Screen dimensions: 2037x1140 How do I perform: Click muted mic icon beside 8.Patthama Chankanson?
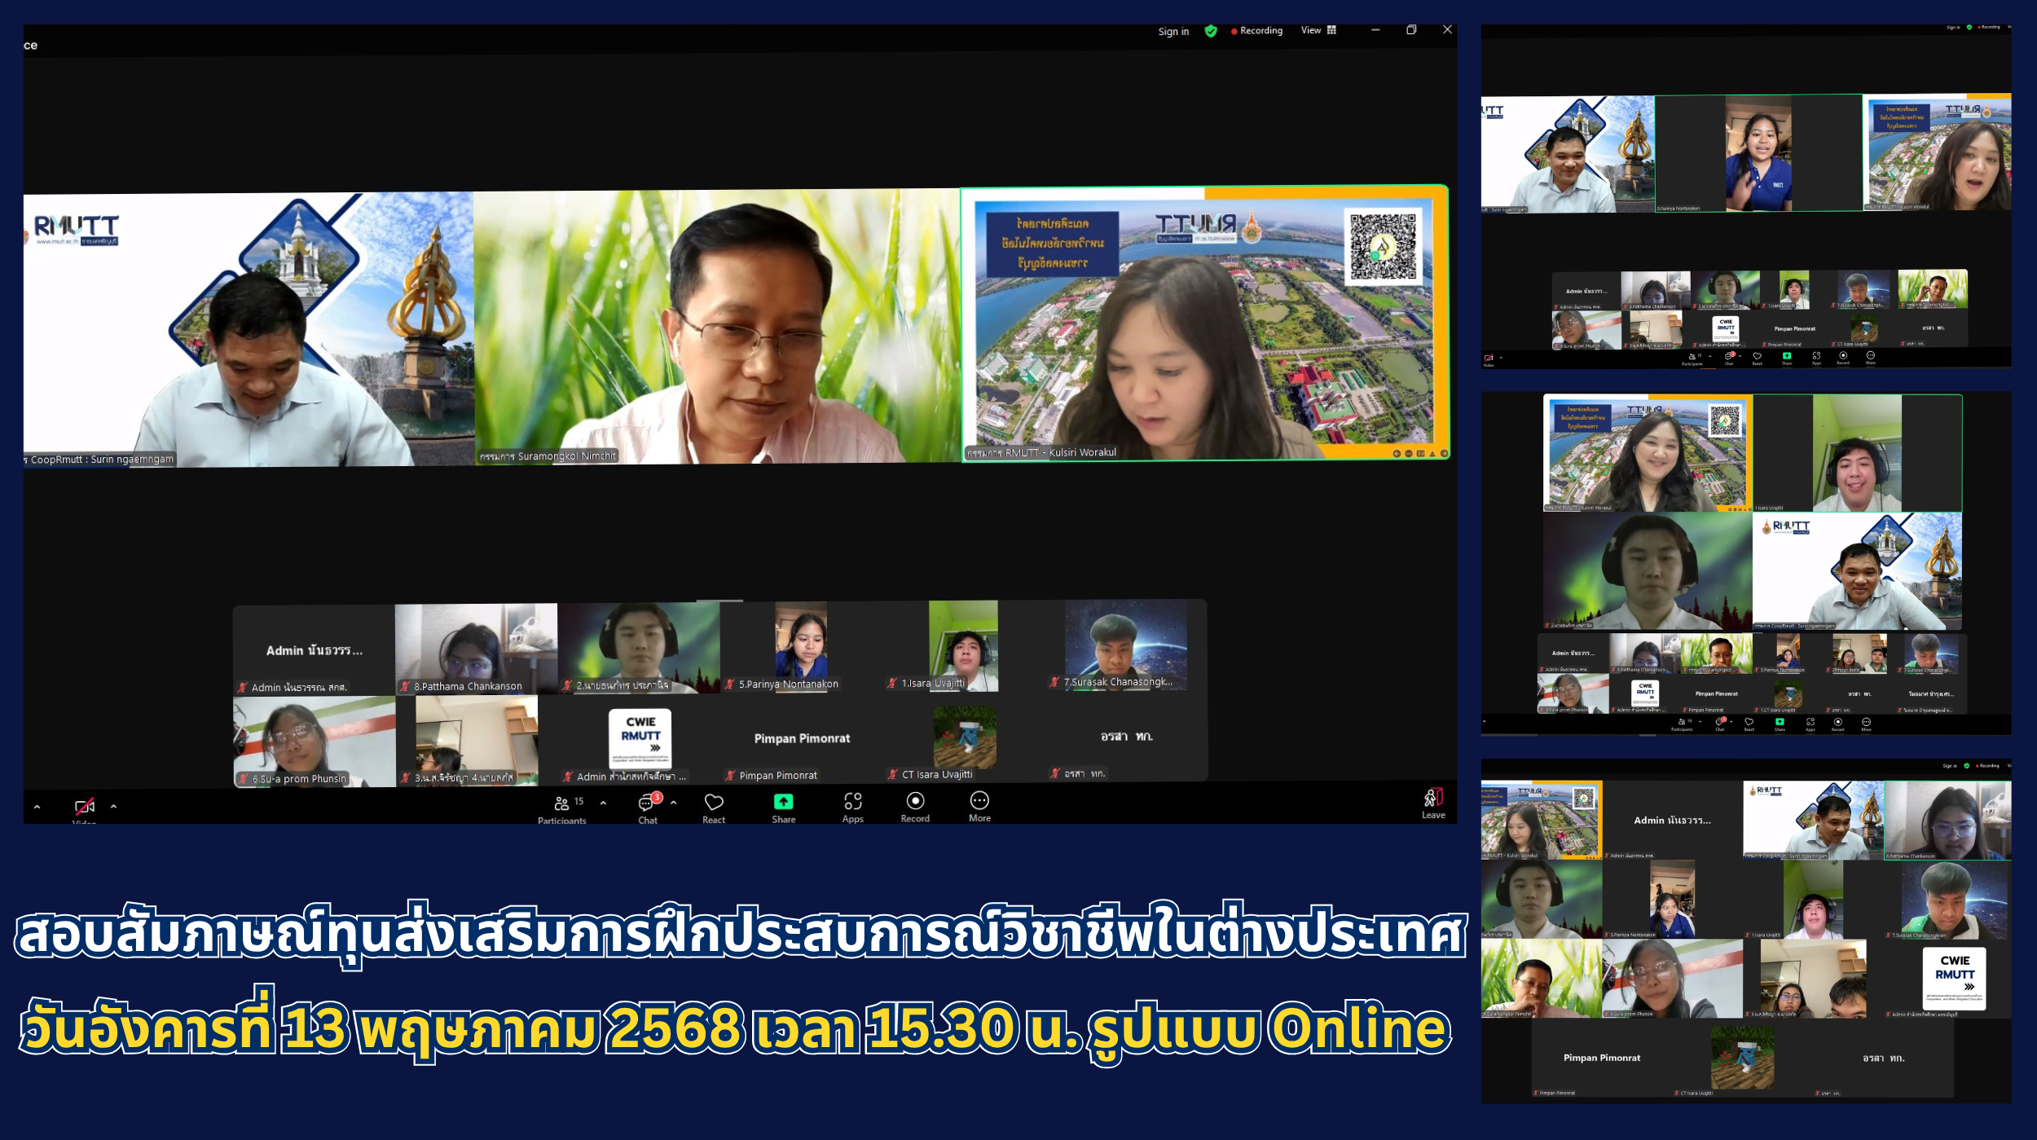coord(405,686)
